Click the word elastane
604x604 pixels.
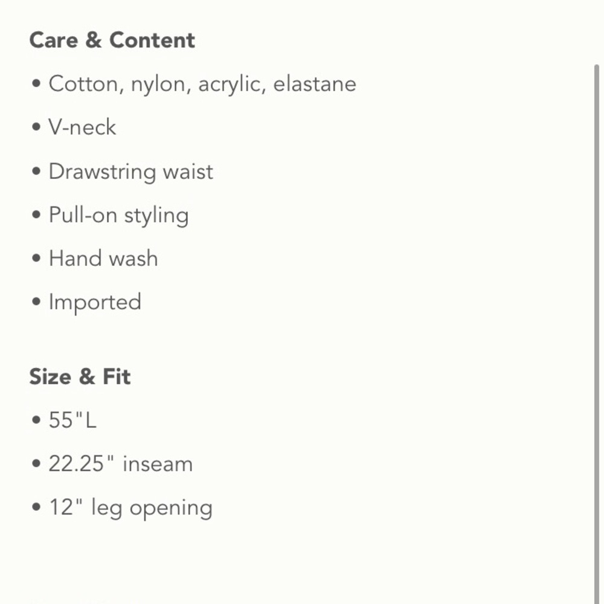click(315, 84)
